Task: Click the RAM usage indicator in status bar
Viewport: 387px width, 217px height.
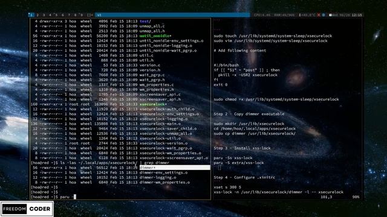Action: click(284, 15)
